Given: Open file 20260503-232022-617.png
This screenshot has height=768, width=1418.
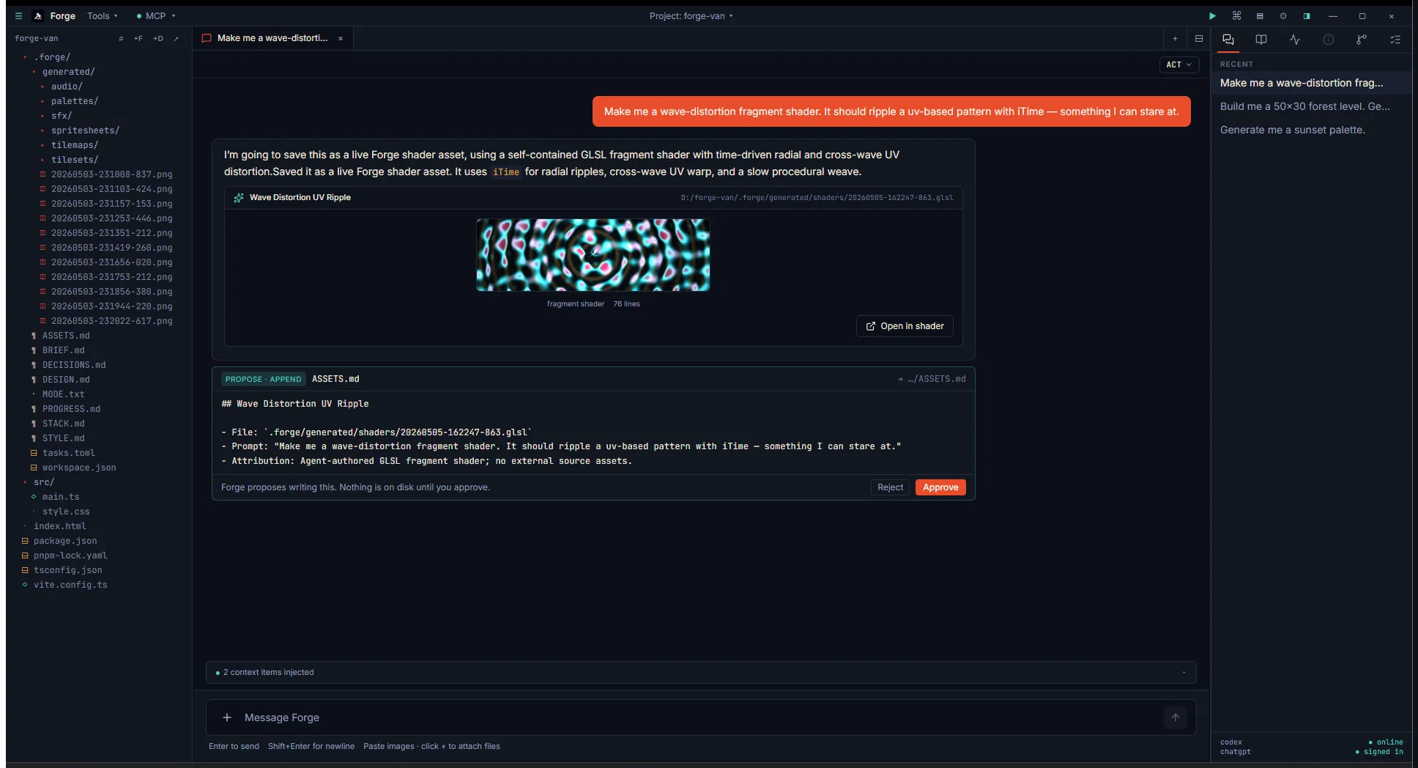Looking at the screenshot, I should [111, 321].
